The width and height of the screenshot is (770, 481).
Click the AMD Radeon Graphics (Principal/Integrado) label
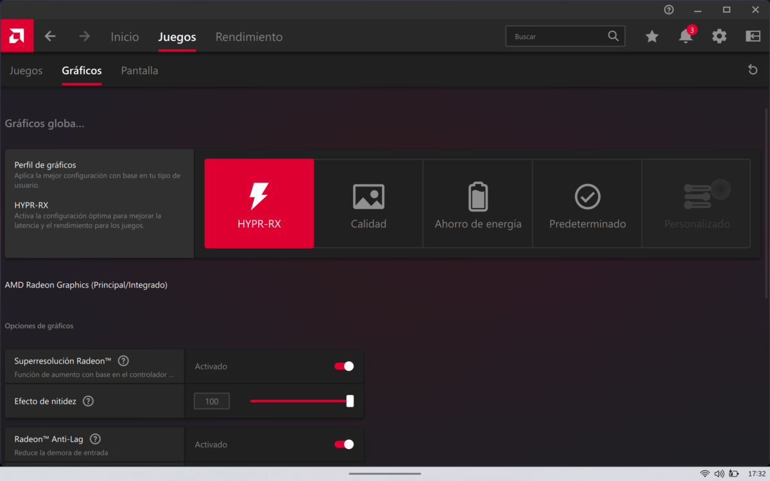[86, 285]
